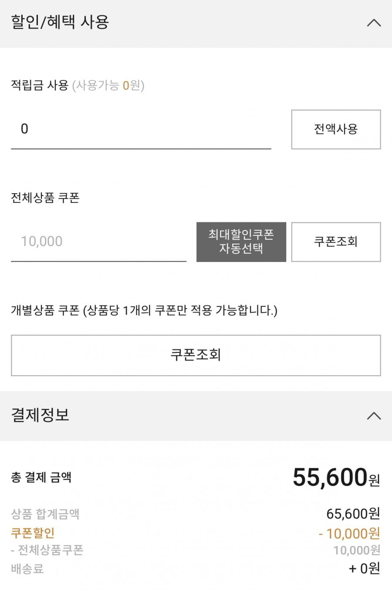Screen dimensions: 392x591
Task: Click the 개별상품 쿠폰 notice text
Action: point(144,311)
